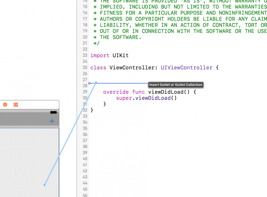Click the battery icon in status bar
267x197 pixels.
[53, 112]
